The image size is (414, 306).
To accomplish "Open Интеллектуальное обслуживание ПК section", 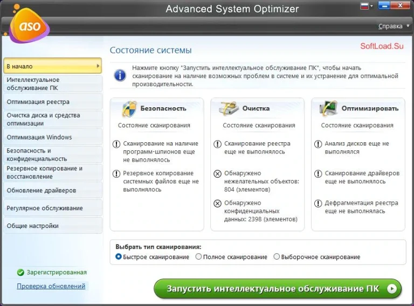I will pyautogui.click(x=52, y=84).
